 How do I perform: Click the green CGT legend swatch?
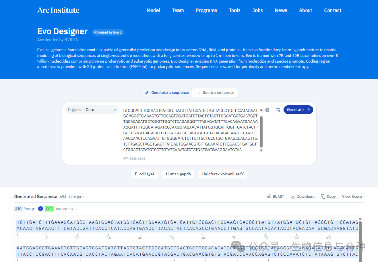tap(49, 209)
